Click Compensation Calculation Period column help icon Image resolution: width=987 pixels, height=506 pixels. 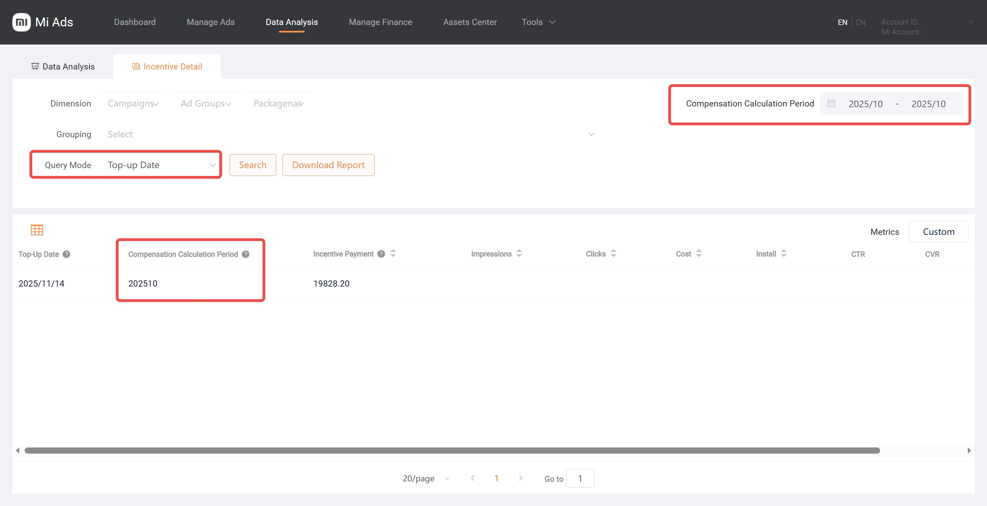246,254
